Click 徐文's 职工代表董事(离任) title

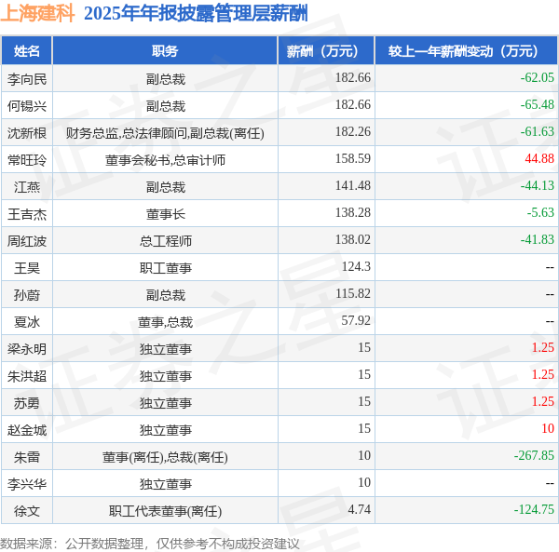click(x=166, y=511)
